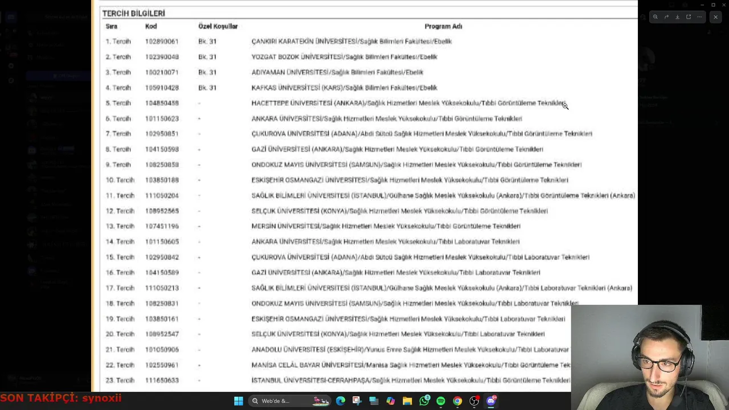Click Eskişehir Osmangazi Tıbbi Laboratuvar Teknikleri entry
This screenshot has width=729, height=410.
[x=408, y=319]
